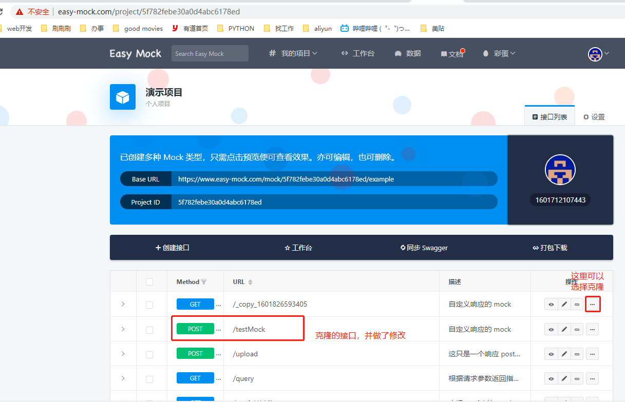This screenshot has width=625, height=404.
Task: Click the 1601712107443 username badge
Action: point(560,200)
